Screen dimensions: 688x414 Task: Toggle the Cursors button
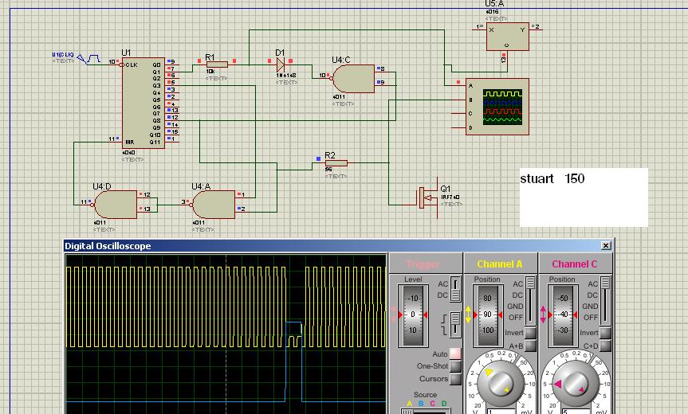pyautogui.click(x=455, y=379)
